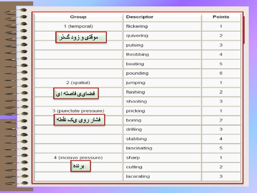Click points value 1 in sharp row
This screenshot has width=257, height=193.
coord(221,158)
